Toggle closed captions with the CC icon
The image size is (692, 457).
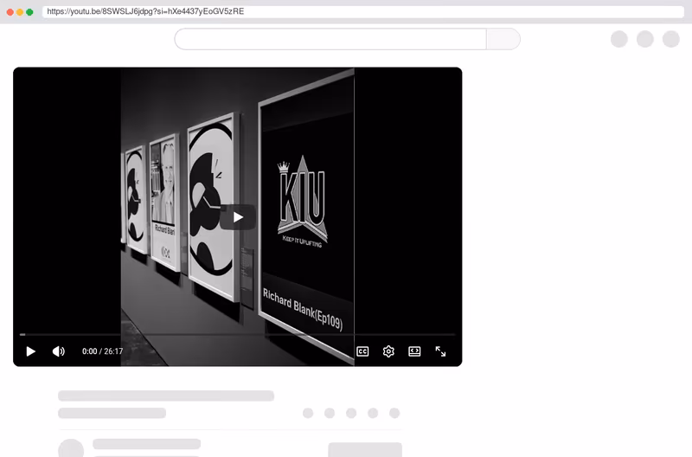[362, 351]
